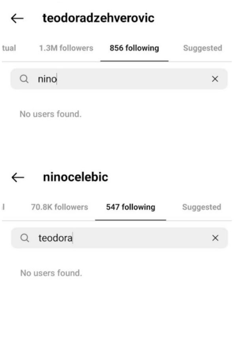Click the partially visible 'tual' tab label
The height and width of the screenshot is (337, 234).
(x=8, y=48)
